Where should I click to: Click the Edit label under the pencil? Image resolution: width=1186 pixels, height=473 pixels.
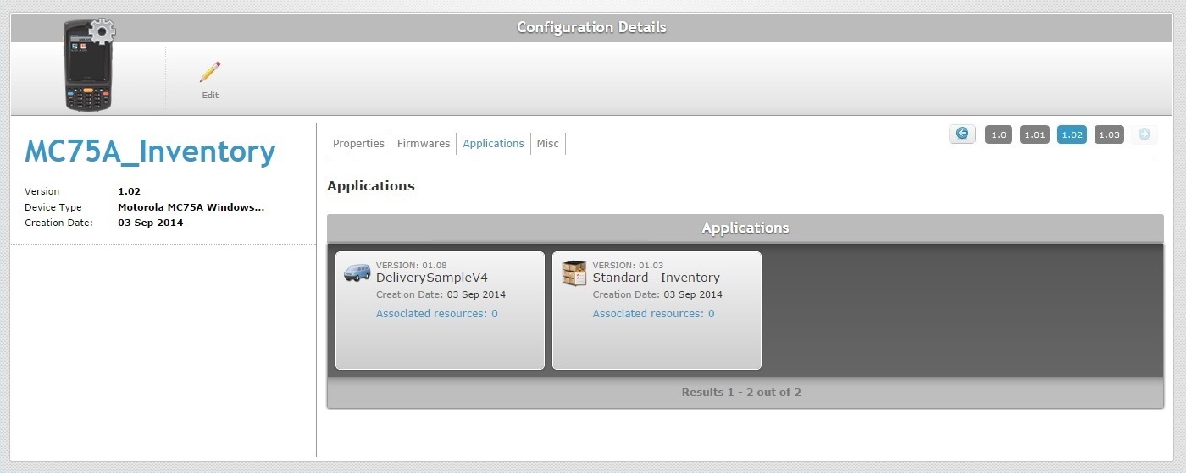210,96
